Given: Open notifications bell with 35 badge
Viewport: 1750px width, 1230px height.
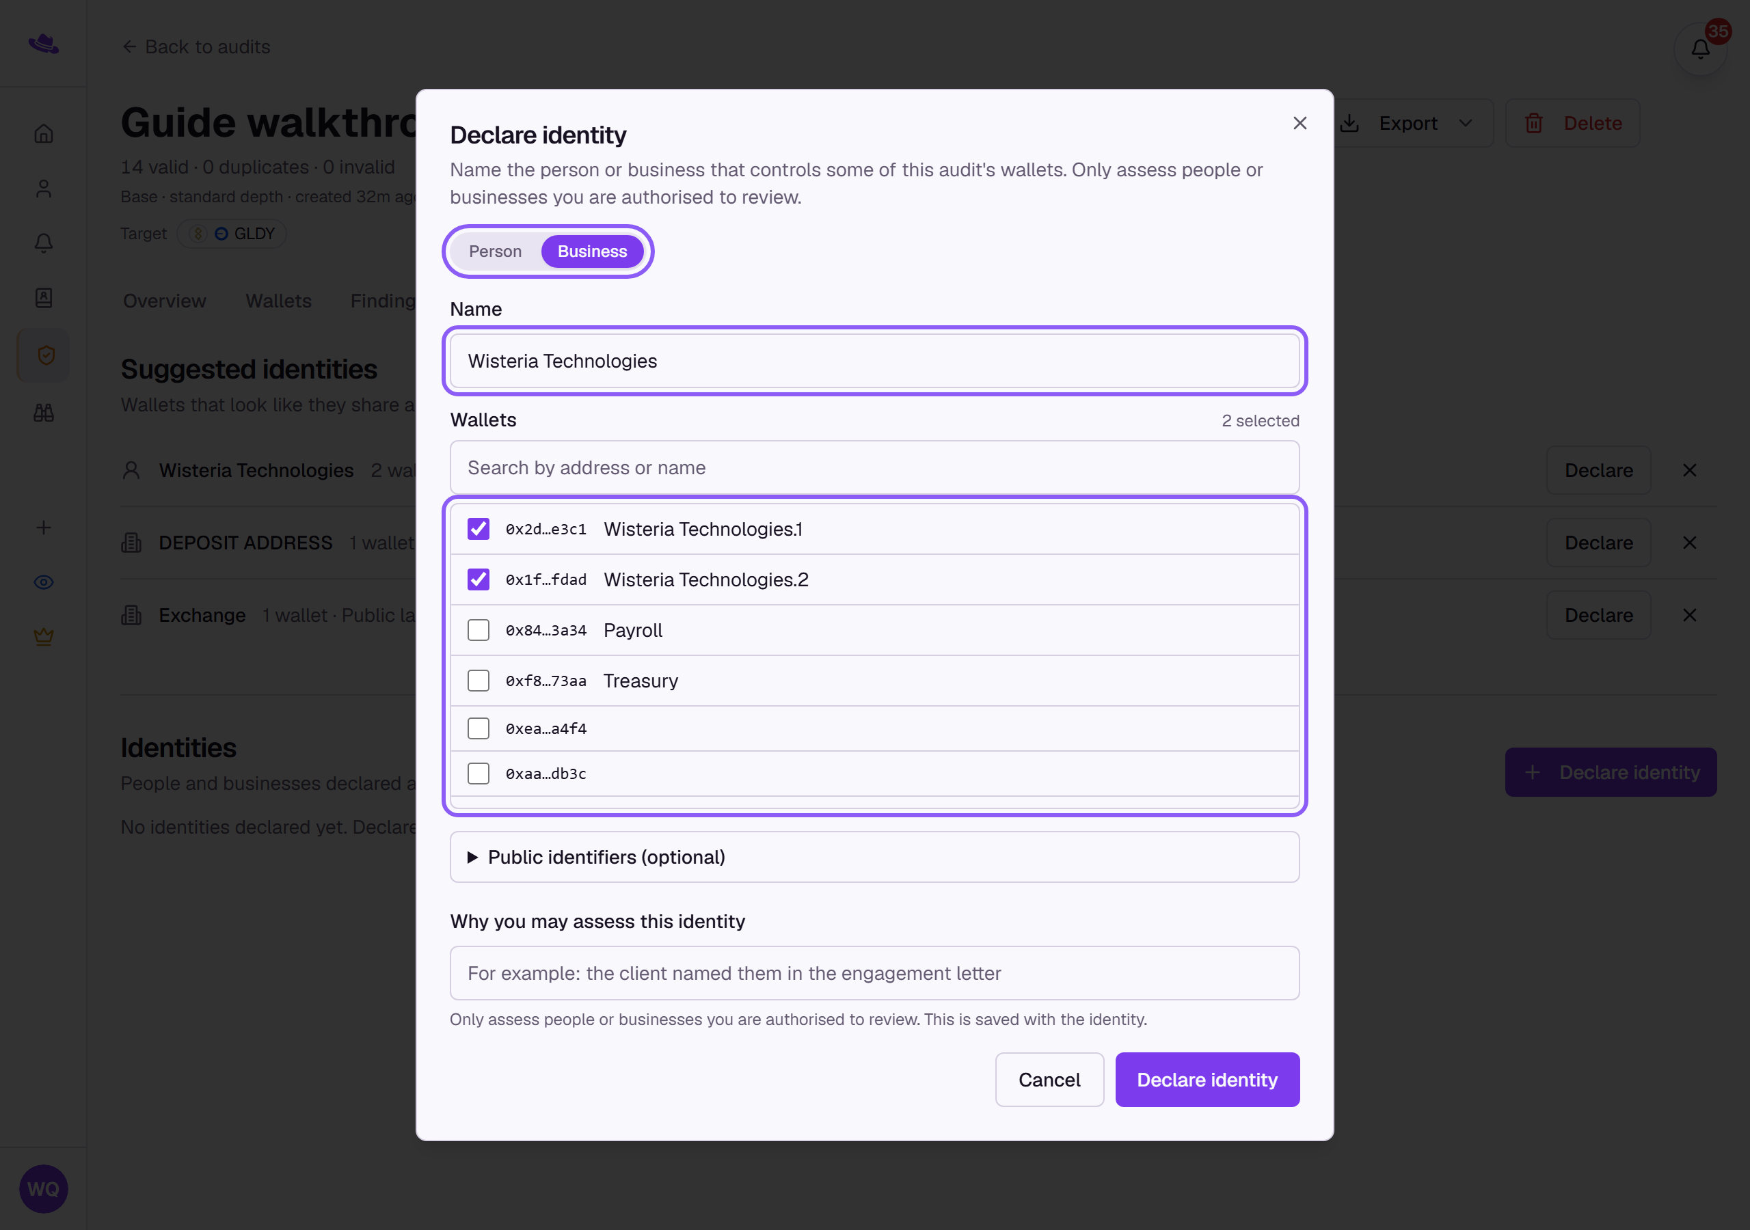Looking at the screenshot, I should coord(1701,48).
